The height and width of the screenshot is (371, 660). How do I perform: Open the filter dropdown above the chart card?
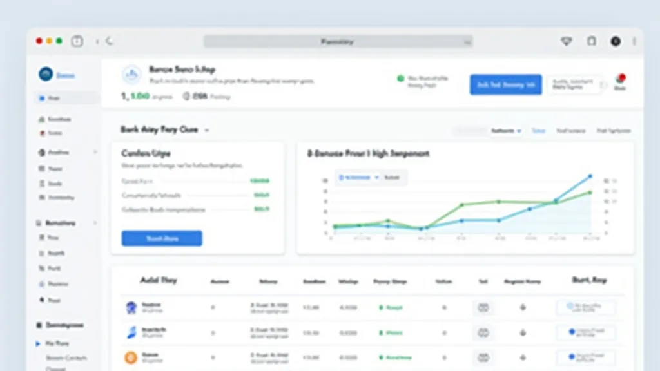point(506,131)
